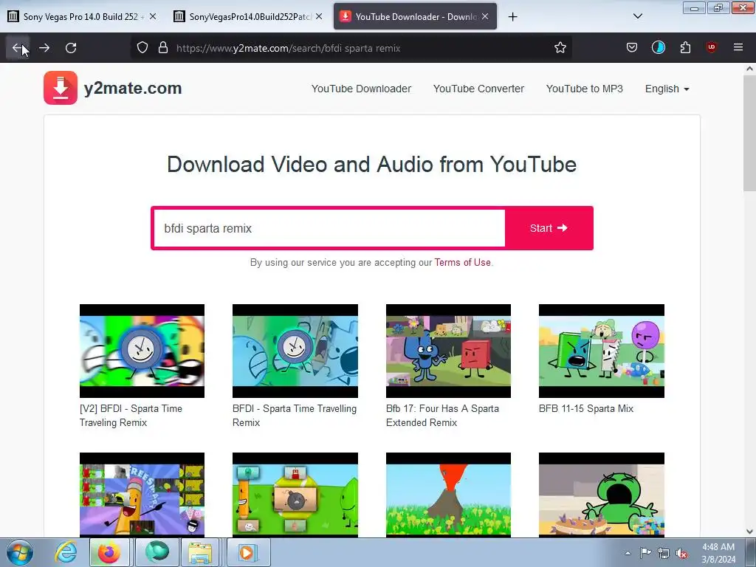Open YouTube Converter nav link
The width and height of the screenshot is (756, 567).
pos(478,89)
